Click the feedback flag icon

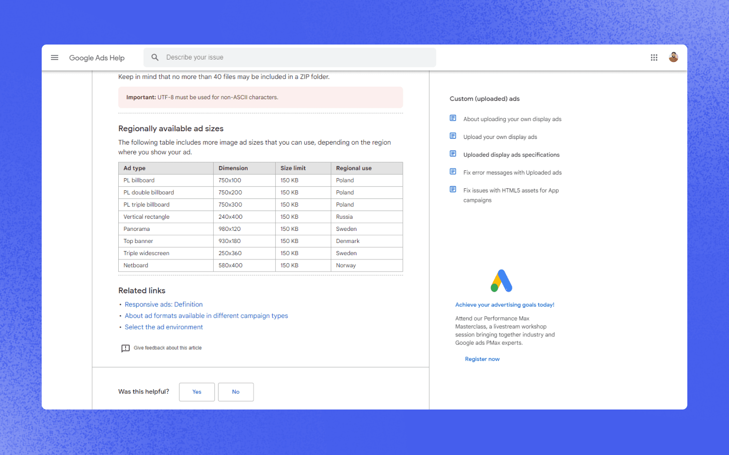click(x=126, y=348)
